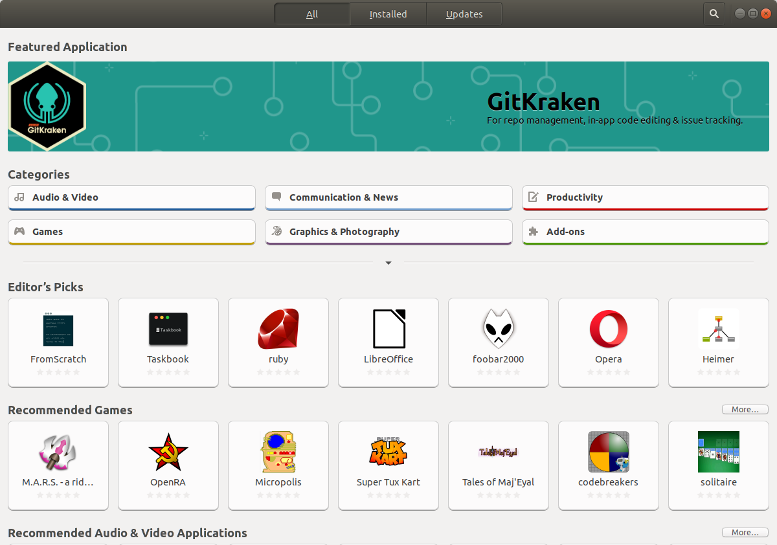Screen dimensions: 777x545
Task: Open the Add-ons category
Action: (646, 232)
